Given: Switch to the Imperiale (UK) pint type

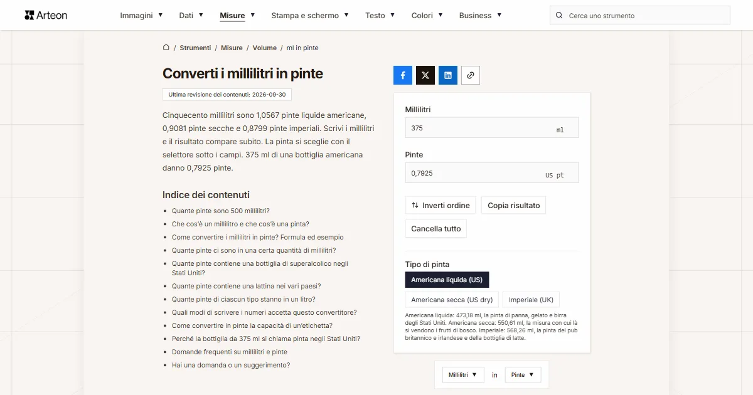Looking at the screenshot, I should (x=531, y=300).
